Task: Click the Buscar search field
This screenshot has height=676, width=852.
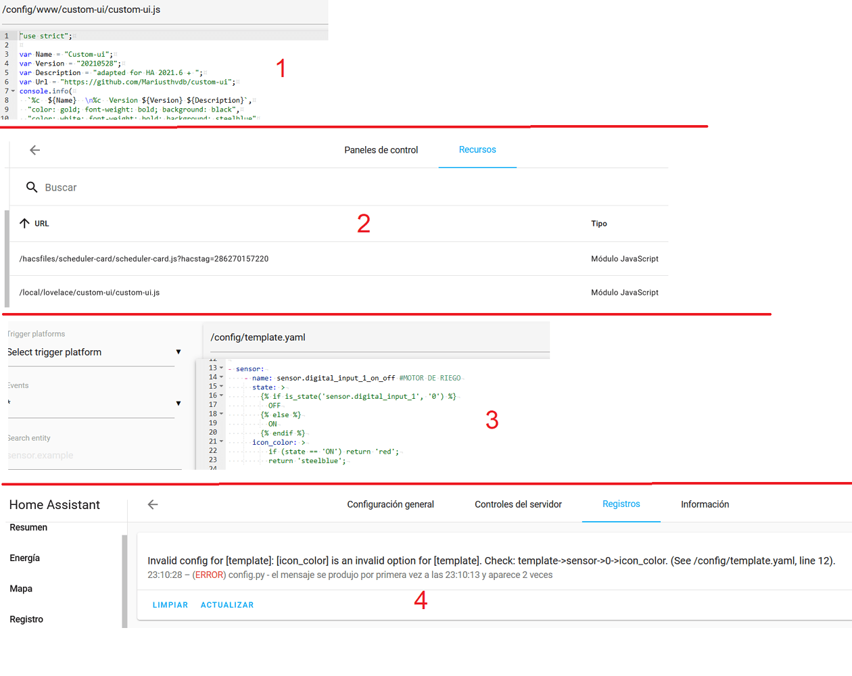Action: (345, 187)
